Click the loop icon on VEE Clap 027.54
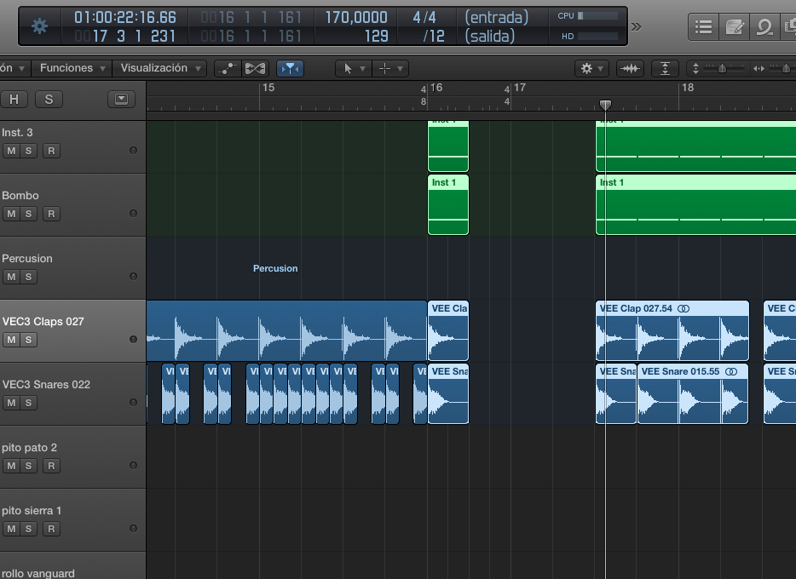 point(684,309)
